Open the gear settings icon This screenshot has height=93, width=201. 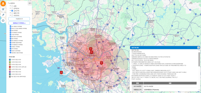[x=3, y=21]
